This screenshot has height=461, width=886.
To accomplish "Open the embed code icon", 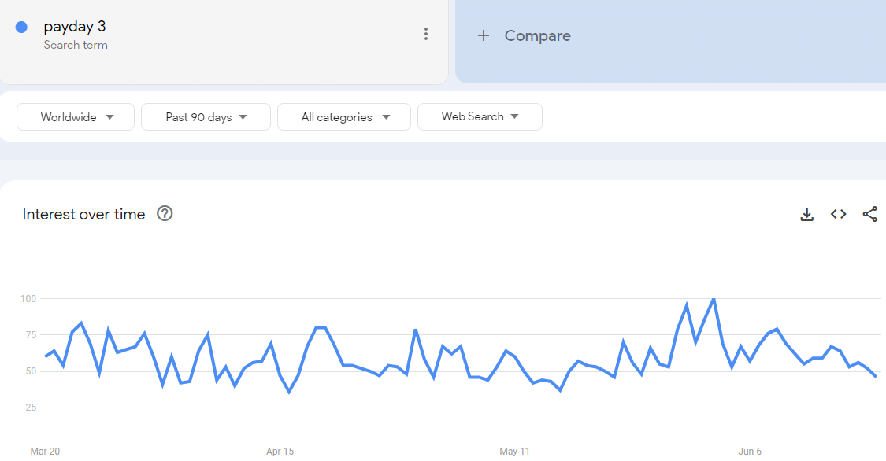I will coord(839,214).
